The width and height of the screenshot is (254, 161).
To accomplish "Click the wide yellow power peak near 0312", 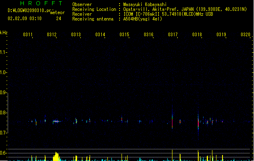I will click(x=57, y=156).
